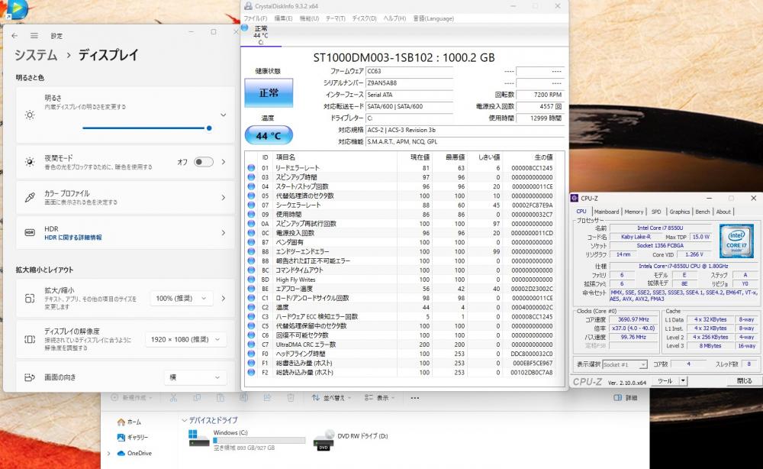Collapse the デバイスとドライブ group in Explorer

pos(185,420)
